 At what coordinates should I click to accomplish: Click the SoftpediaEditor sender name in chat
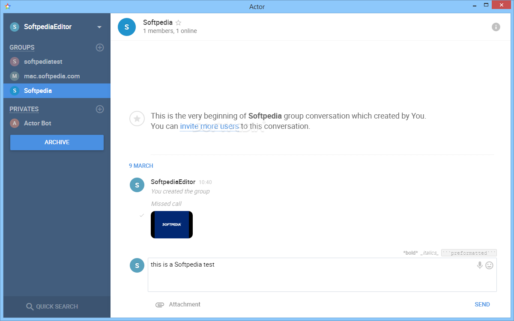173,182
